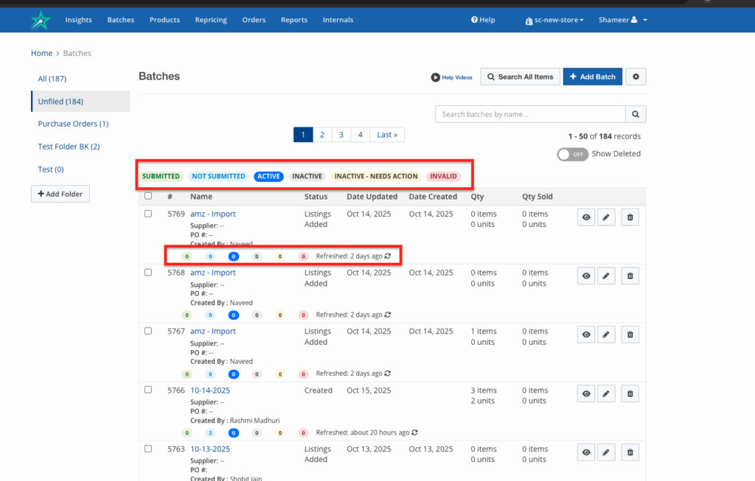Delete batch 5767 with trash icon
The height and width of the screenshot is (481, 755).
click(630, 334)
